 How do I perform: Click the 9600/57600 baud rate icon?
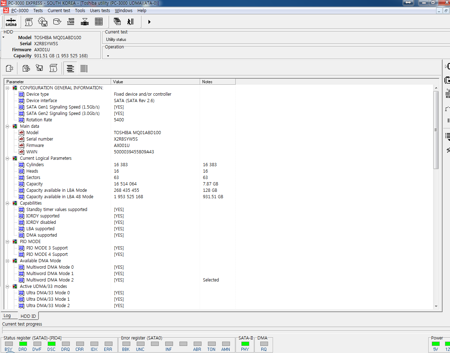tap(71, 22)
